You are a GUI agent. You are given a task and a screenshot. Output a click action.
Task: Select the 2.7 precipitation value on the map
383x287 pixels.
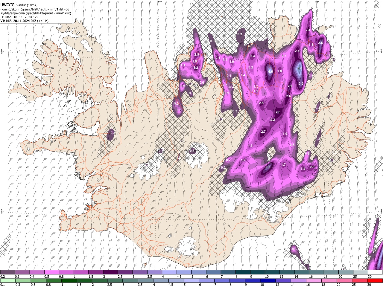263,132
